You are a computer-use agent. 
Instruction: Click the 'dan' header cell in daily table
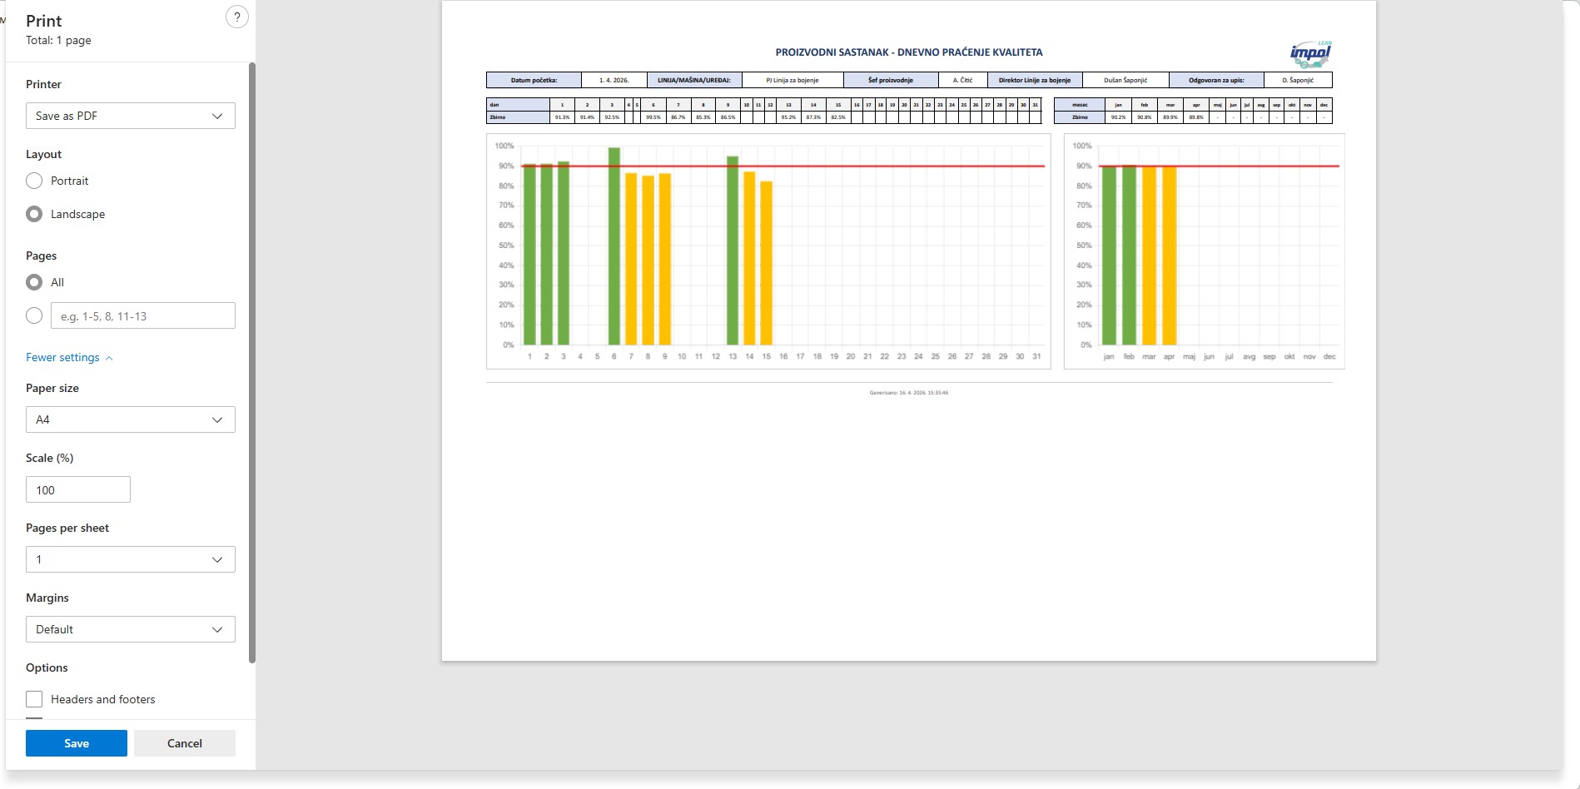[x=518, y=105]
